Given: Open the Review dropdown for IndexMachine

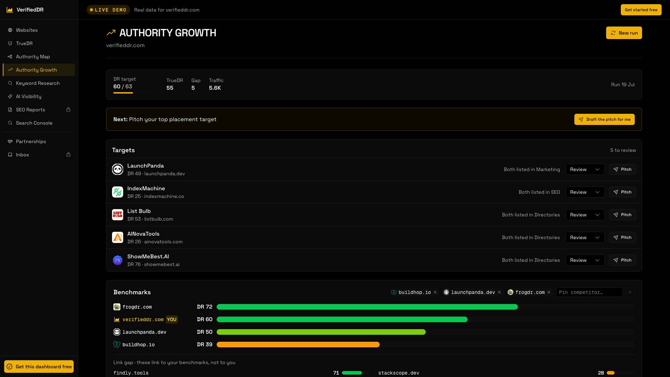Looking at the screenshot, I should pyautogui.click(x=585, y=192).
